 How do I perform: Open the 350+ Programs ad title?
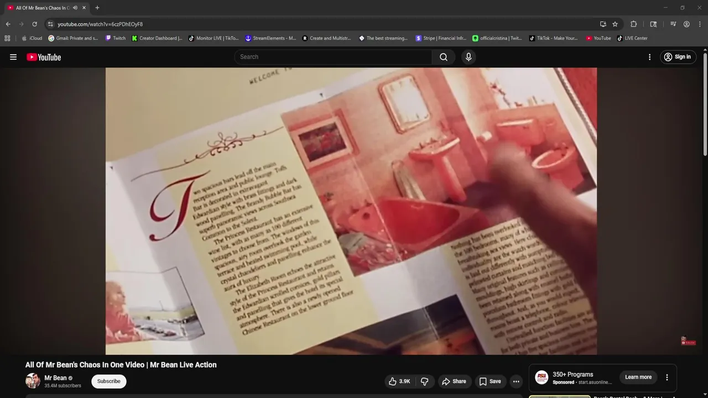coord(572,374)
